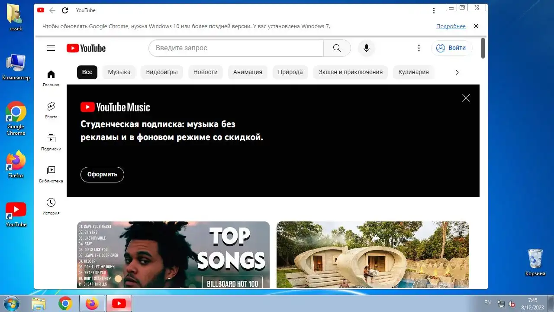The height and width of the screenshot is (312, 554).
Task: Click the Оформить subscription button
Action: (102, 174)
